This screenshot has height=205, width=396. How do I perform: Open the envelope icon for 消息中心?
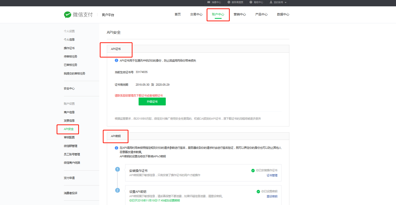[x=209, y=2]
